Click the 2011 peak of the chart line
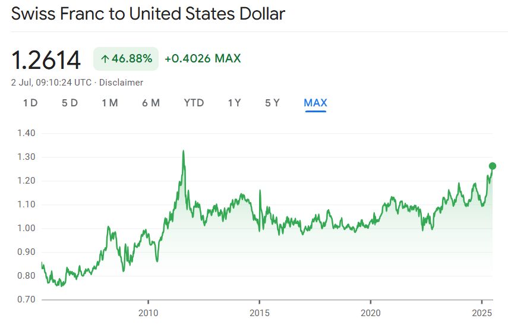The height and width of the screenshot is (328, 508). (x=184, y=151)
